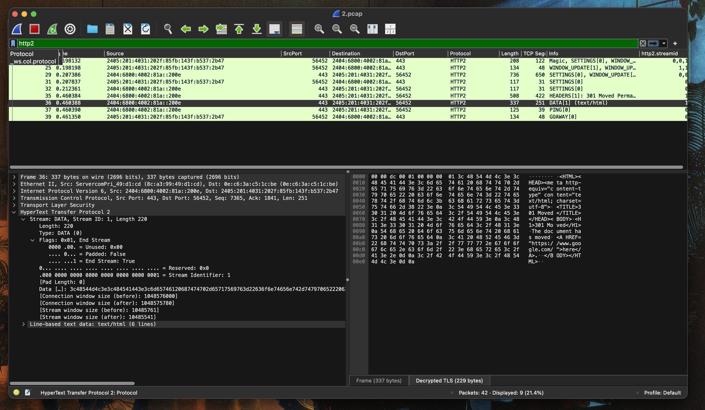Jump to the last packet icon

point(257,29)
